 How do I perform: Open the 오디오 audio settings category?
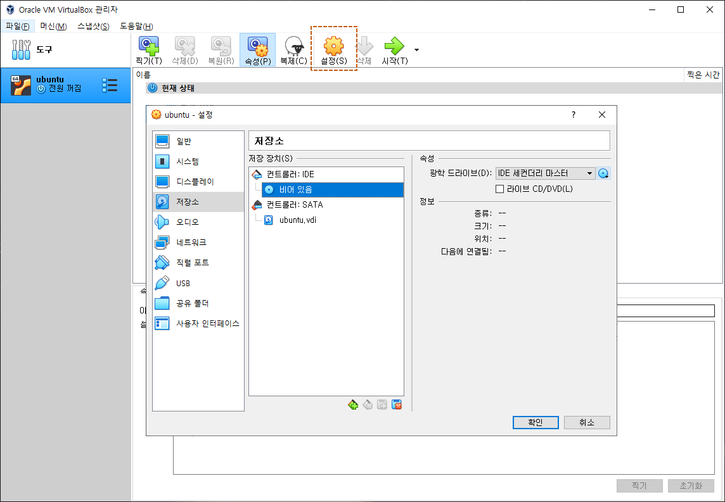(x=198, y=222)
